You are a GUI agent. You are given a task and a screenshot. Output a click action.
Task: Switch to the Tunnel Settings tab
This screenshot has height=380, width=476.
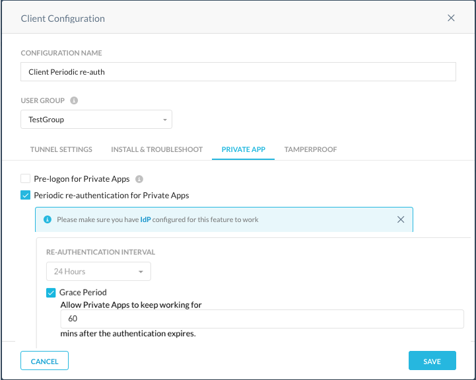click(x=61, y=149)
